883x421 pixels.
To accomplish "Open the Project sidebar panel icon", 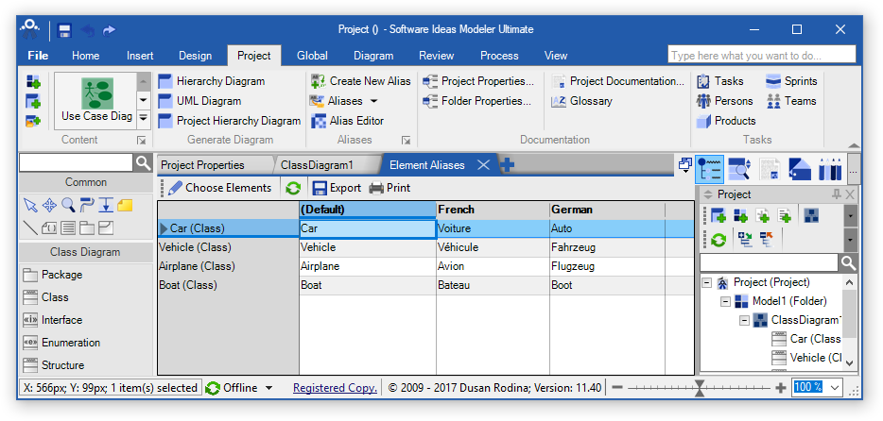I will (710, 169).
